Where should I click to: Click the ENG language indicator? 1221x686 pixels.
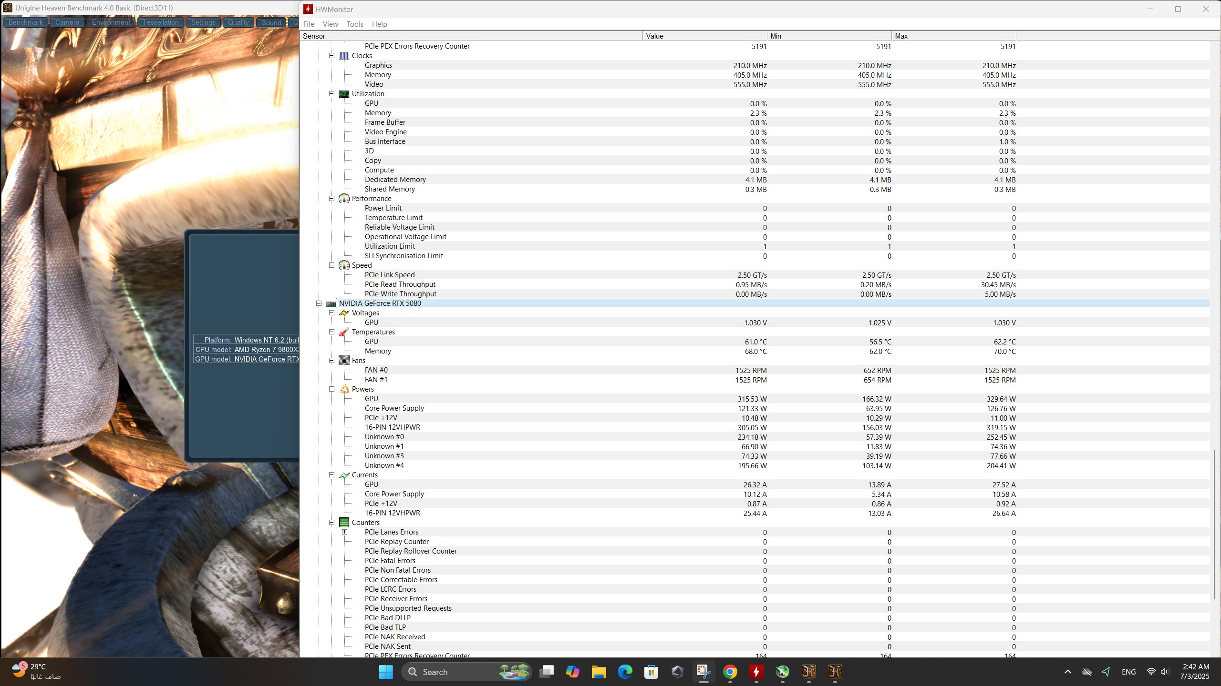coord(1128,672)
